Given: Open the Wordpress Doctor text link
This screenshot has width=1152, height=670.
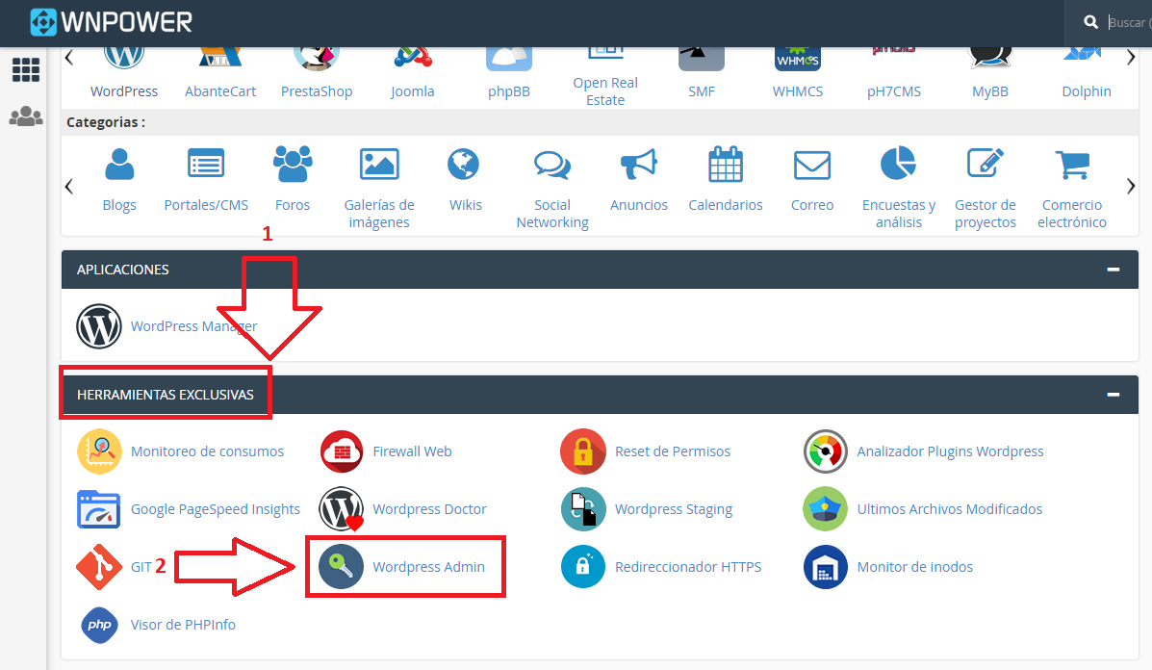Looking at the screenshot, I should point(429,509).
